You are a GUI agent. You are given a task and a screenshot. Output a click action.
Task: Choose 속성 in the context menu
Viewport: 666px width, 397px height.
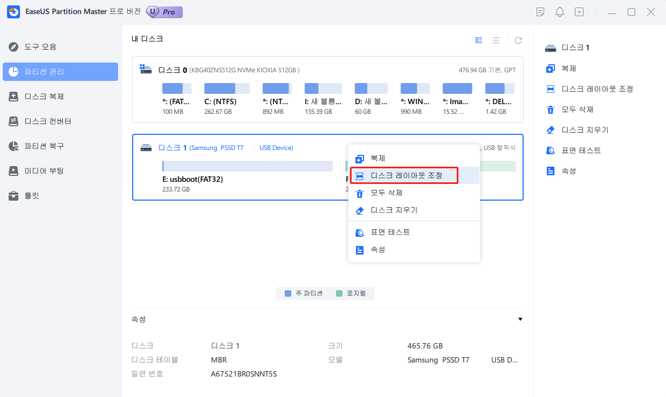click(414, 250)
